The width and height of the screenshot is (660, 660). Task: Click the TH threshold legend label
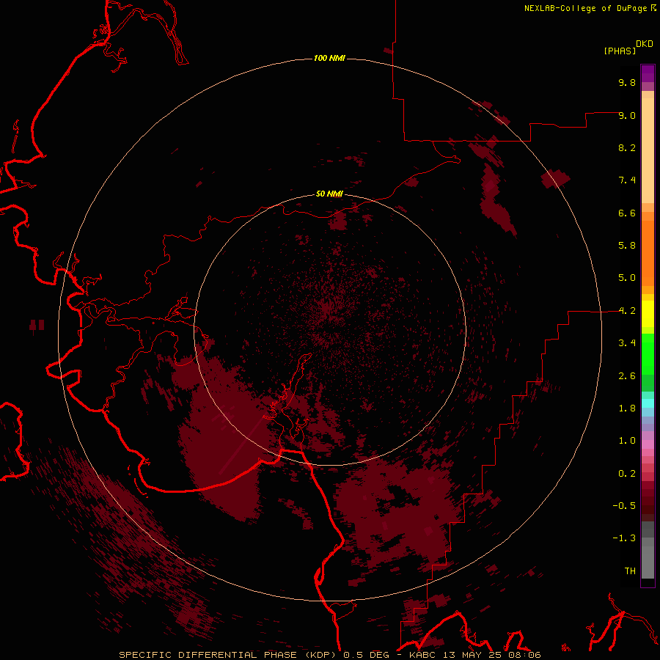tap(630, 571)
